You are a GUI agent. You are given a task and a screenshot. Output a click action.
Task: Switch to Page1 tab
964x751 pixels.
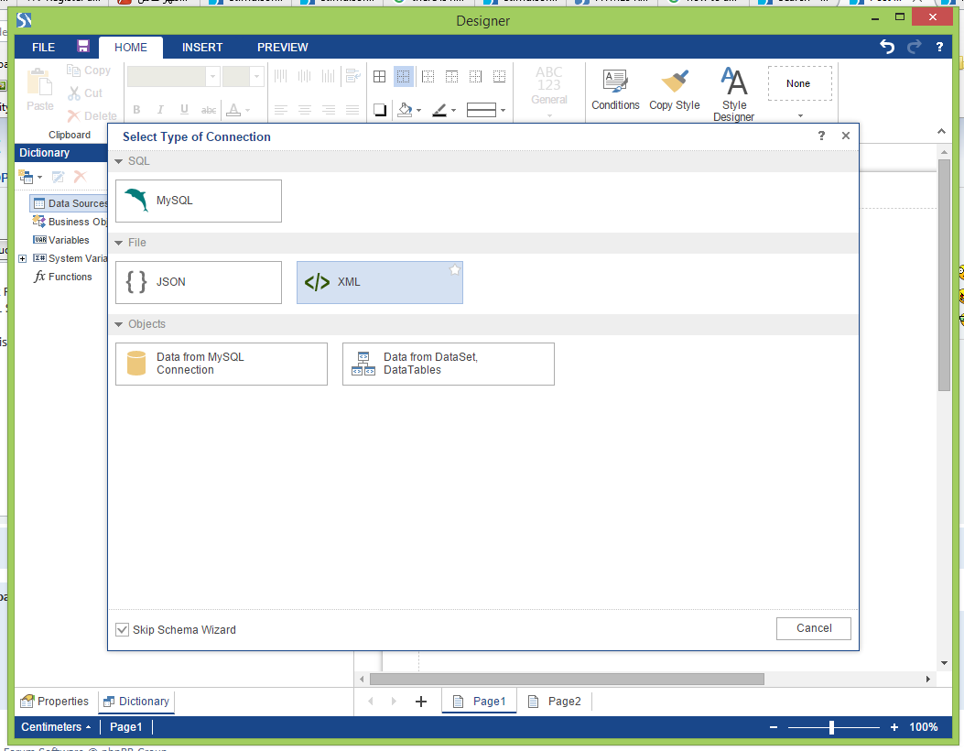pyautogui.click(x=480, y=702)
